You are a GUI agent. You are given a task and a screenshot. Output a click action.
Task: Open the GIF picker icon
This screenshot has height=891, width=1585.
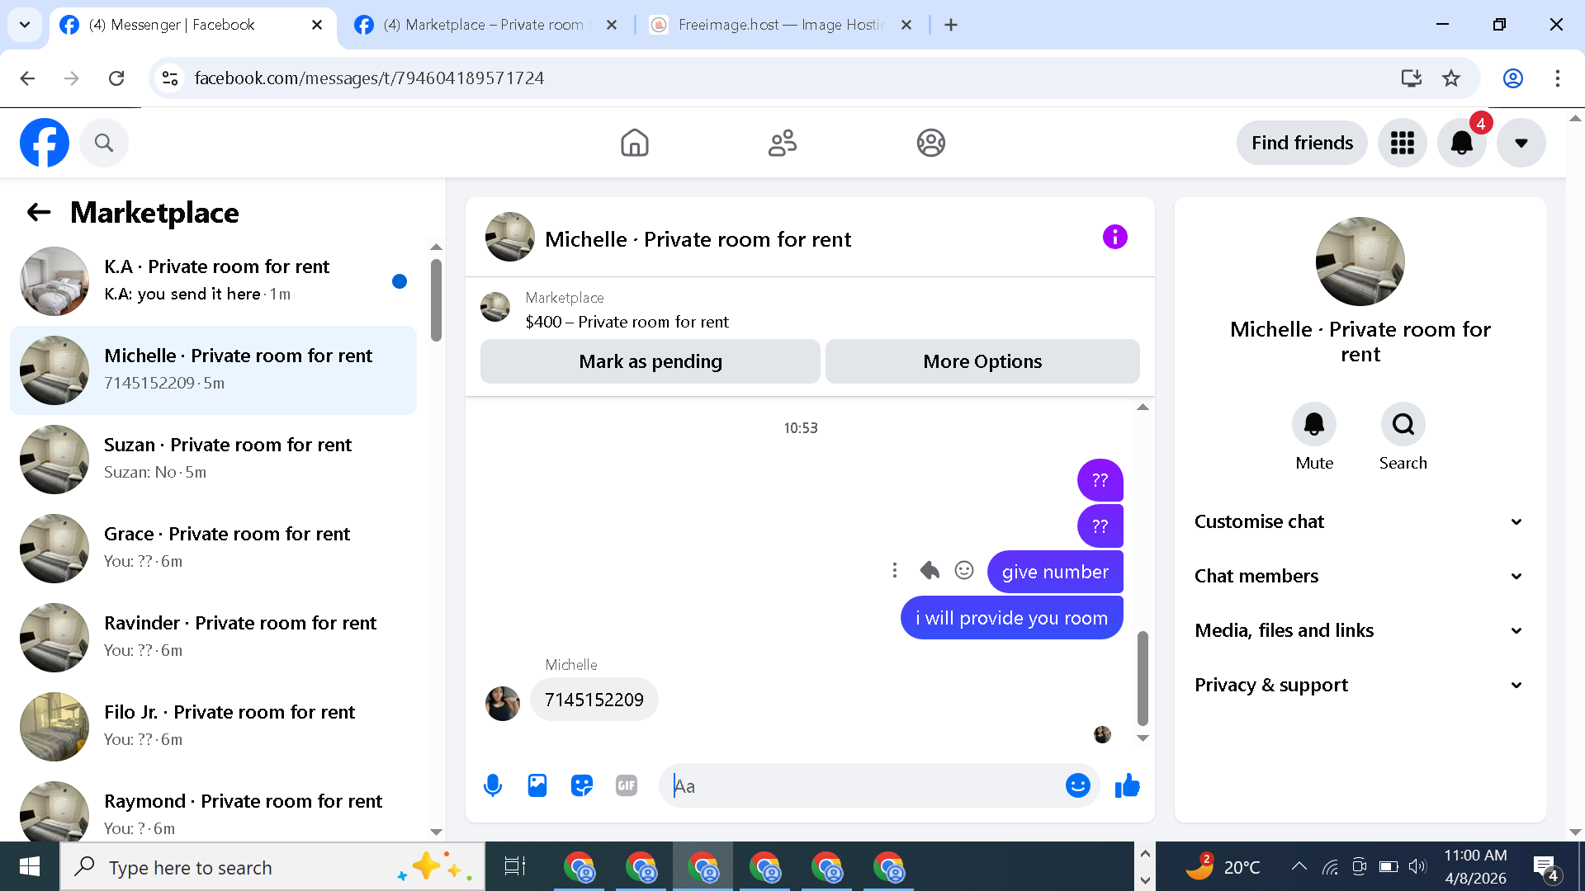pos(627,785)
